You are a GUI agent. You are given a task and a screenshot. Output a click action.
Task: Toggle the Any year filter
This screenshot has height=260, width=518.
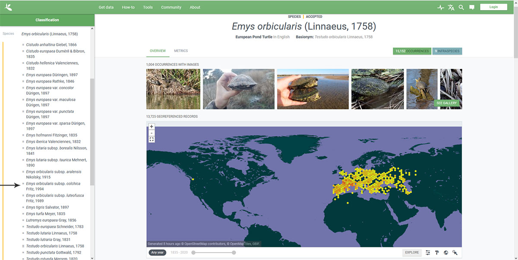coord(157,253)
